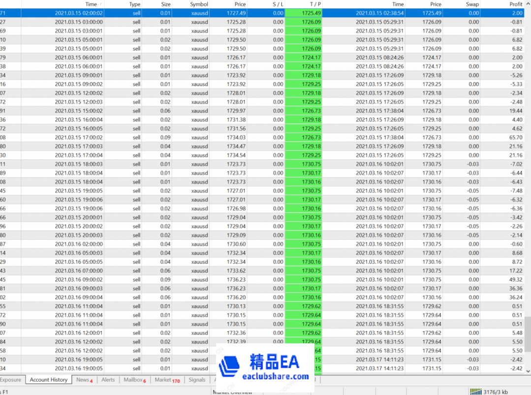Click the connection signal bars icon
Viewport: 531px width, 395px height.
[476, 391]
